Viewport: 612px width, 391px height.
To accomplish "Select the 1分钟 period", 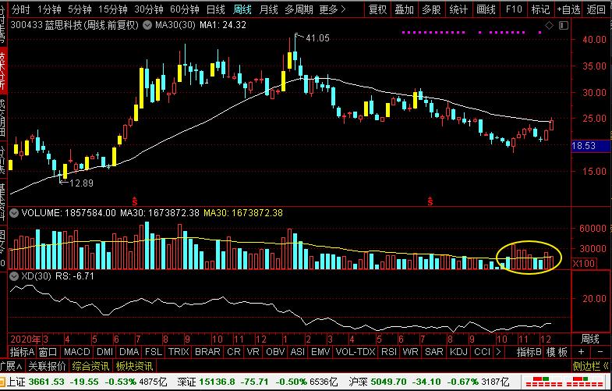I will (x=49, y=9).
